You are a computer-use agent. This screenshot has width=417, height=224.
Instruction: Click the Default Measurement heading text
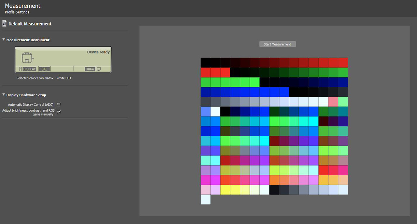coord(30,24)
